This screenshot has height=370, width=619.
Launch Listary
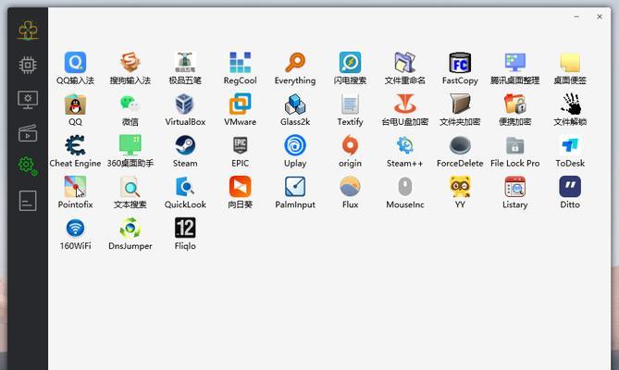click(x=514, y=187)
